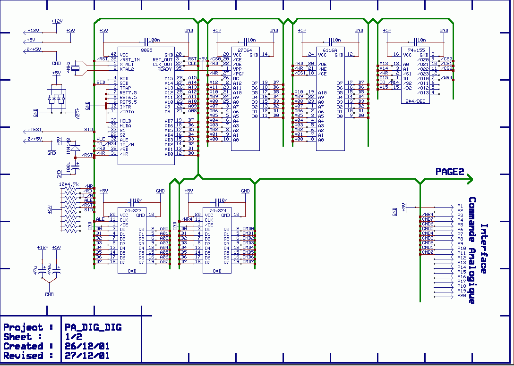
Task: Select the sheet number 1/2 field
Action: (74, 337)
